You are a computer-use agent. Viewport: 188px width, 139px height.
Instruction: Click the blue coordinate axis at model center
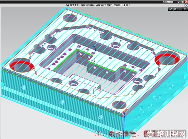[x=95, y=52]
